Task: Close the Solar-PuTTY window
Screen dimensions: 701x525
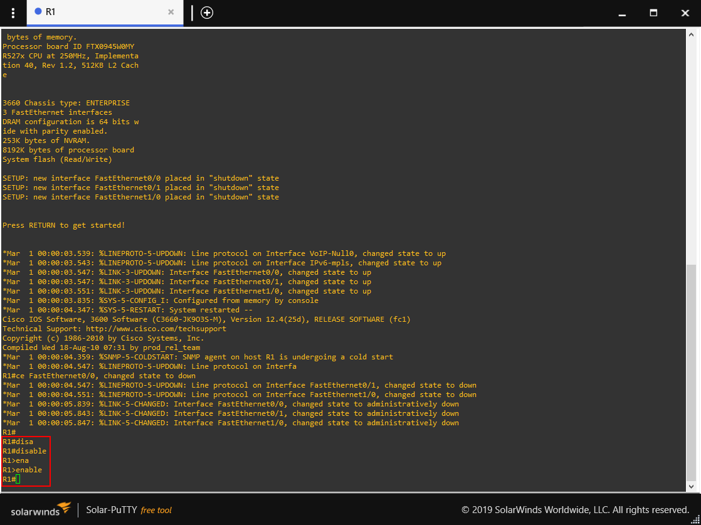Action: [685, 13]
